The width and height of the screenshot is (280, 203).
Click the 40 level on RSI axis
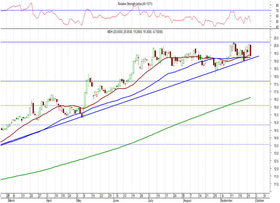point(277,27)
